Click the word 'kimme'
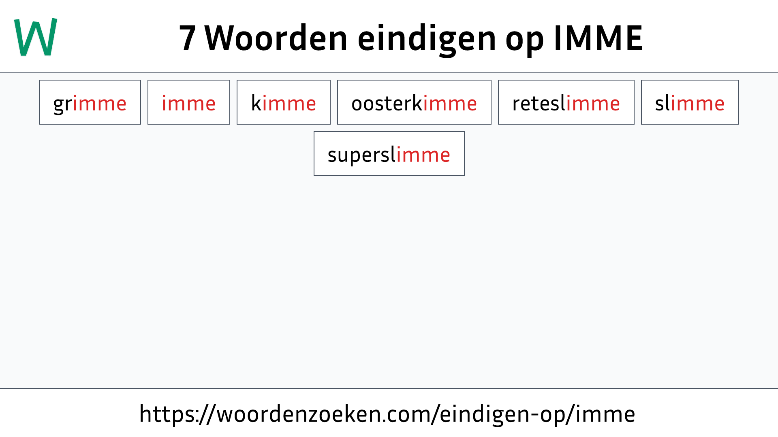Screen dimensions: 778x437 (x=283, y=102)
